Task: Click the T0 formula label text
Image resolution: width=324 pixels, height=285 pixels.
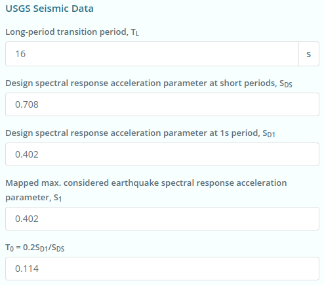Action: pos(35,248)
